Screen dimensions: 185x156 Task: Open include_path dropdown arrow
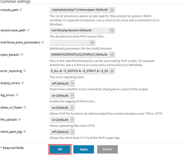click(x=112, y=10)
